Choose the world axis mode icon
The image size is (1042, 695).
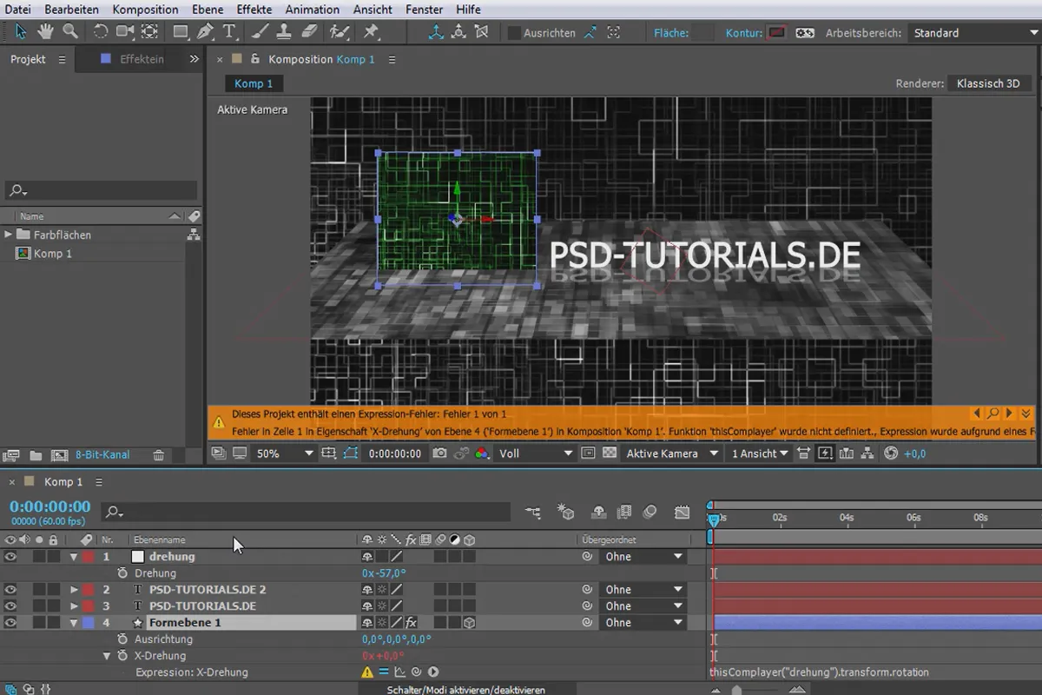(x=458, y=32)
